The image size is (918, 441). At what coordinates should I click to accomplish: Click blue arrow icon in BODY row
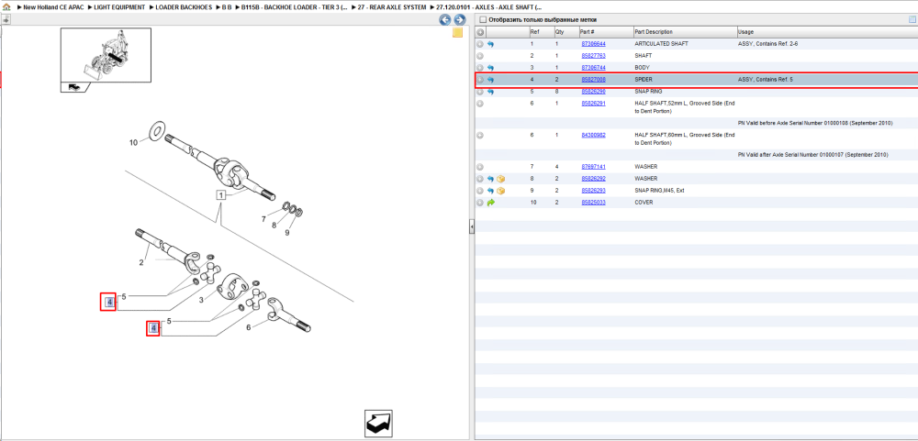pos(490,68)
